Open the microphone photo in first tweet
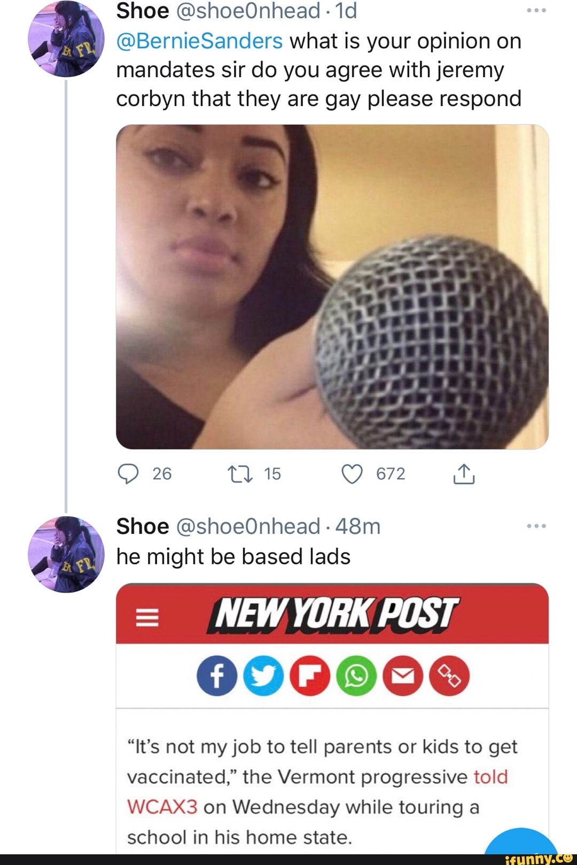Screen dimensions: 577x865 click(x=332, y=287)
